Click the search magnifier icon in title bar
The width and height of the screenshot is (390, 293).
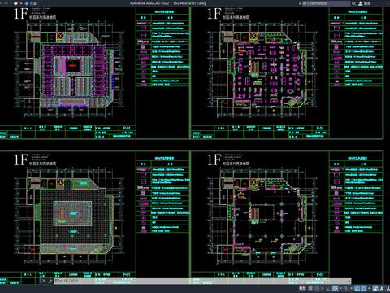[x=353, y=3]
